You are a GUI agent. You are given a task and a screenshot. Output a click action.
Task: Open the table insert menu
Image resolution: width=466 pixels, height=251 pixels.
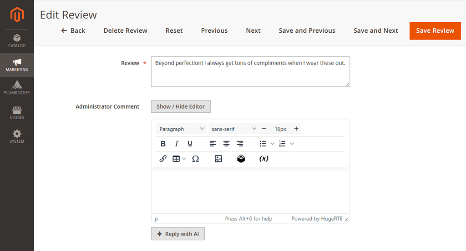tap(179, 159)
